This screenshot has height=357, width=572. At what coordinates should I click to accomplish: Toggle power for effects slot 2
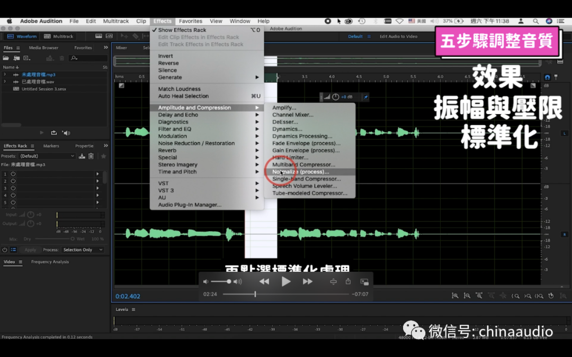(13, 181)
